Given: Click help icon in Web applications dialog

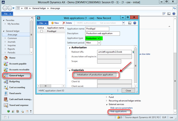Looking at the screenshot, I should pyautogui.click(x=135, y=23).
